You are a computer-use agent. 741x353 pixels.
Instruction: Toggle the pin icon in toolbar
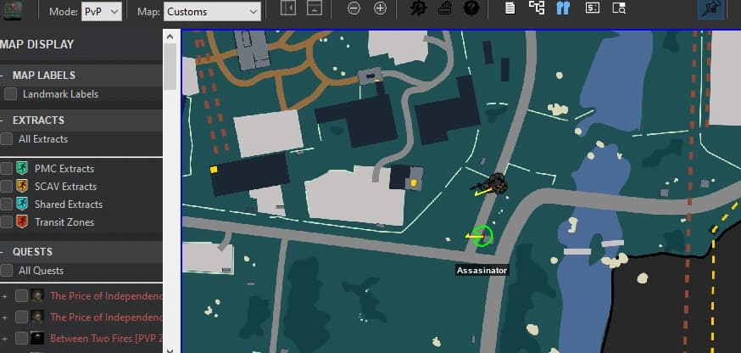point(711,9)
